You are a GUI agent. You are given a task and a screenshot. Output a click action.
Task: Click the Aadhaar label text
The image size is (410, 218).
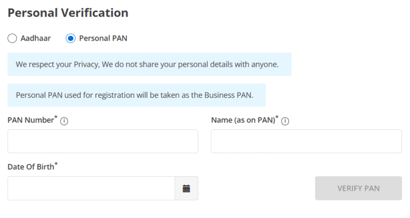[x=35, y=38]
